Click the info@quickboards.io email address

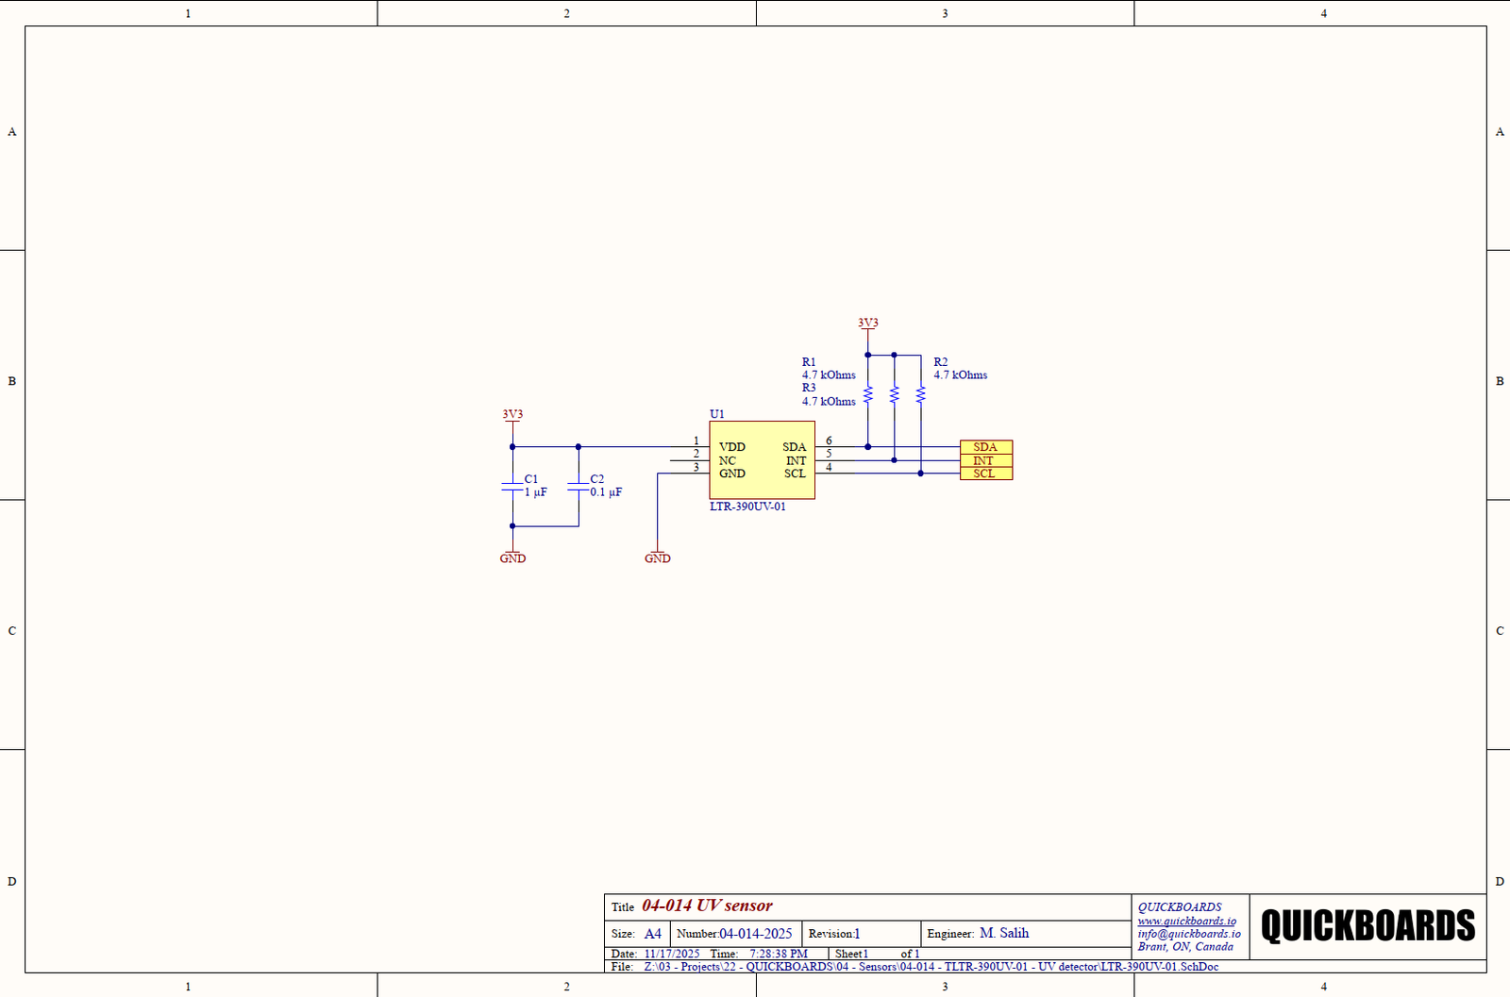tap(1188, 934)
